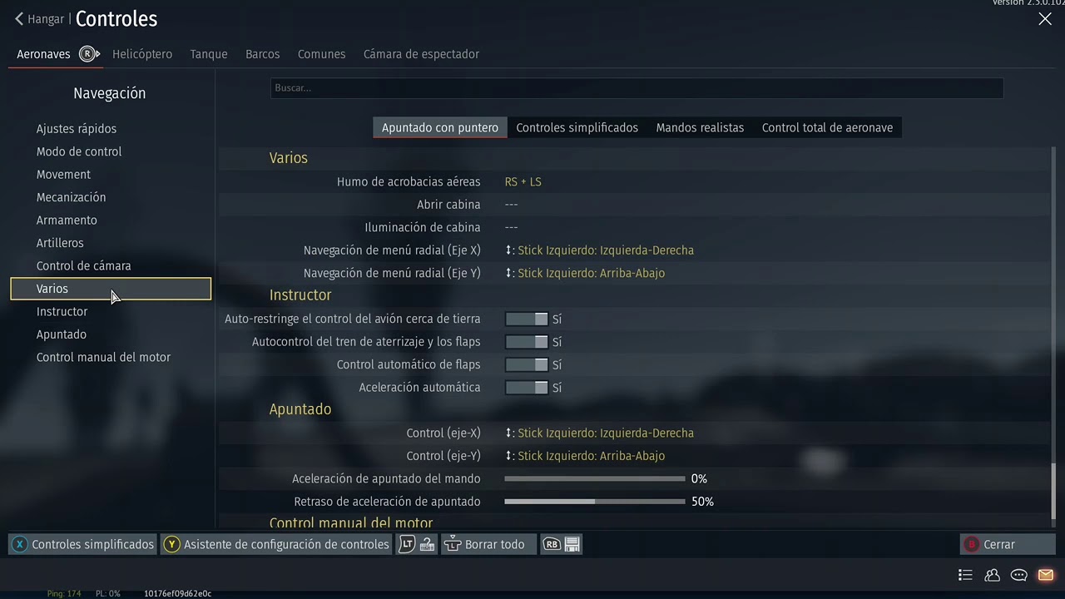The image size is (1065, 599).
Task: Open the Comunes tab
Action: point(321,54)
